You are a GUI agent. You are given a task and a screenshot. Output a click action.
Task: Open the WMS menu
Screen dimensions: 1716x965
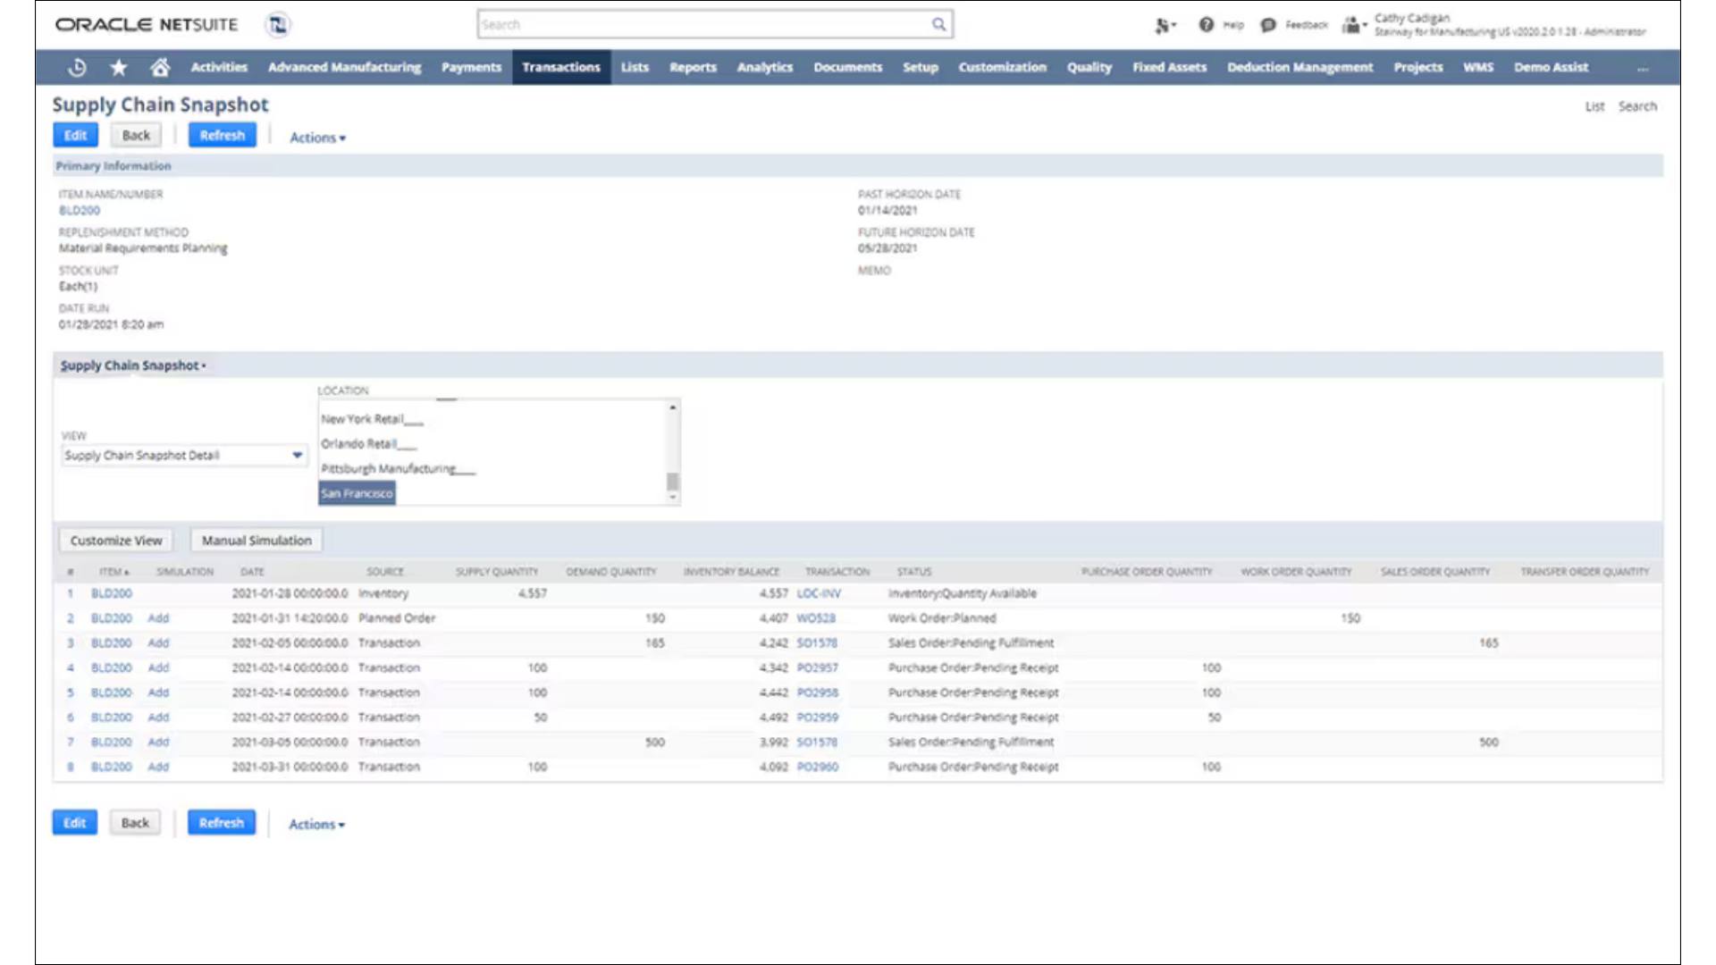[x=1477, y=67]
